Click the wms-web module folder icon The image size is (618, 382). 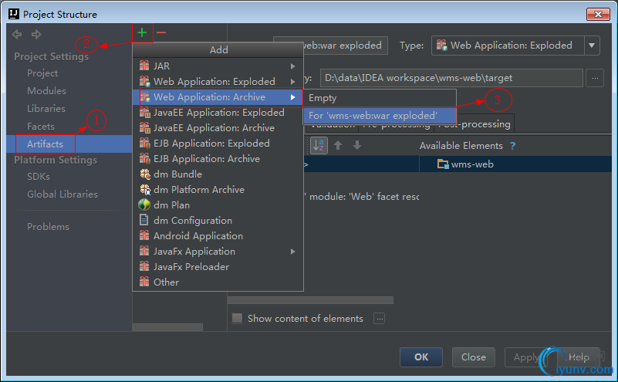pyautogui.click(x=443, y=164)
